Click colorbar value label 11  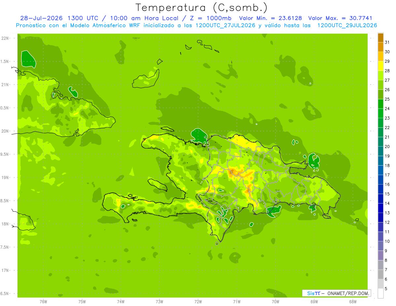(x=387, y=232)
